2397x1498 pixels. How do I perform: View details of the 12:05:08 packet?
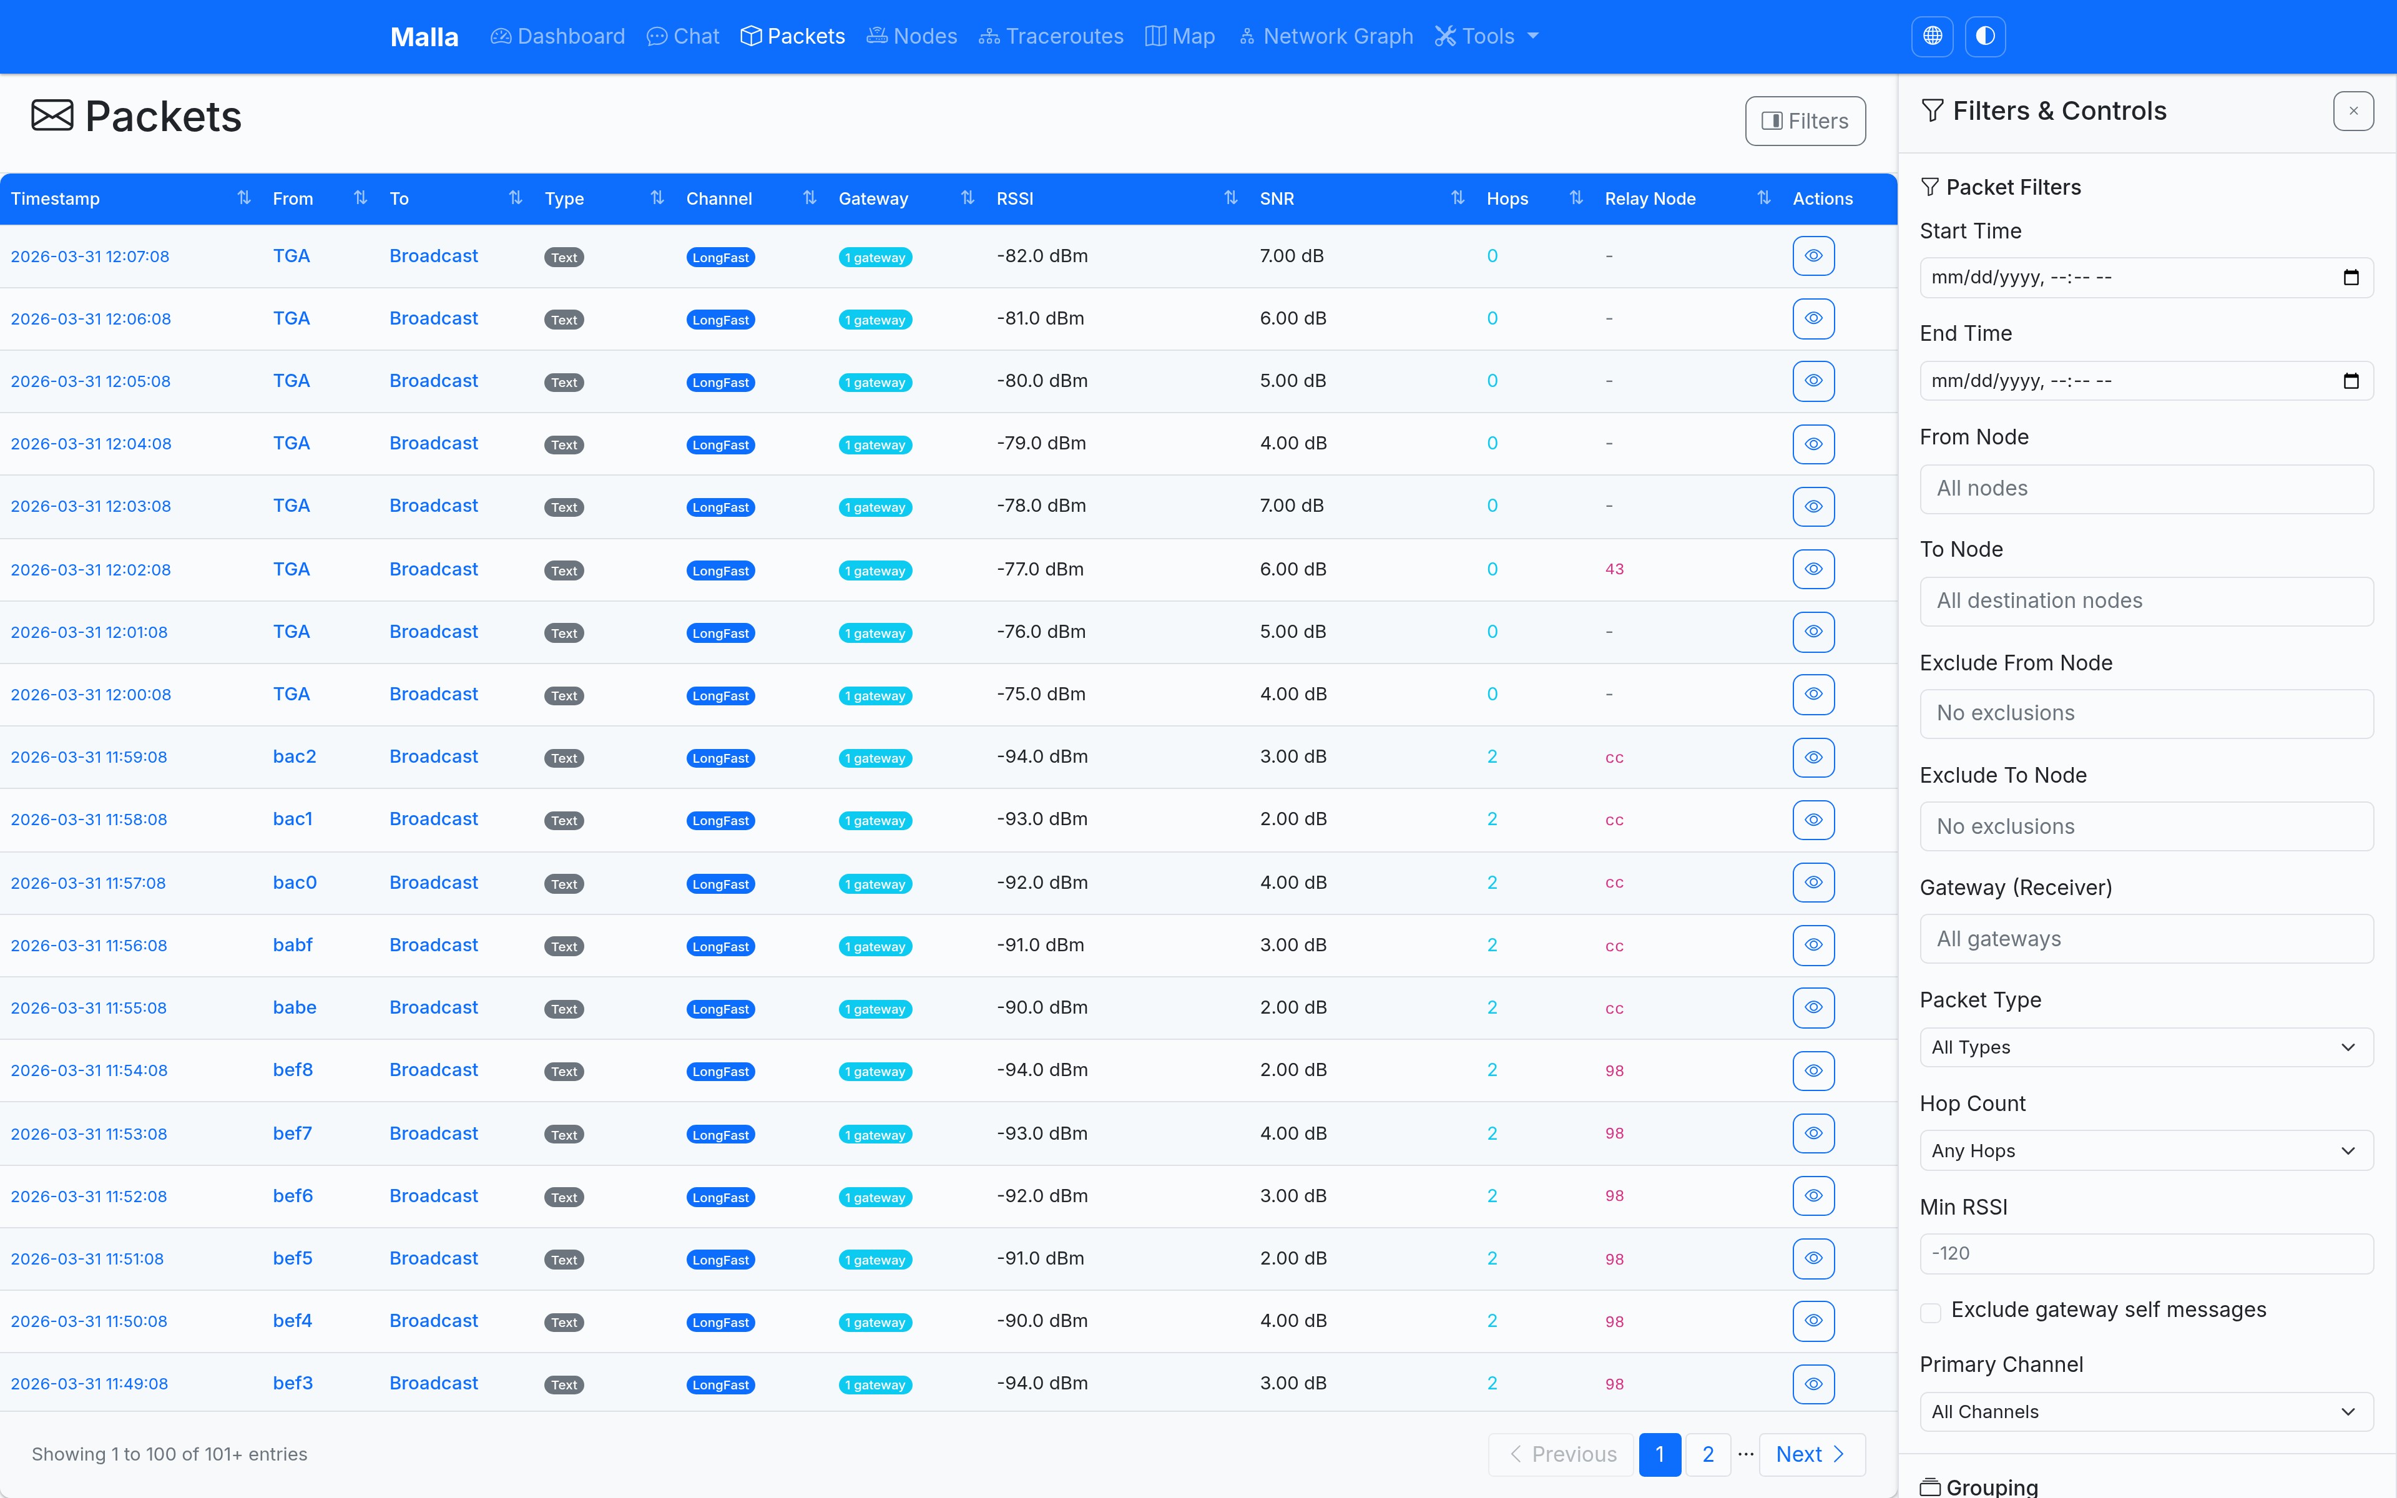pos(1813,381)
